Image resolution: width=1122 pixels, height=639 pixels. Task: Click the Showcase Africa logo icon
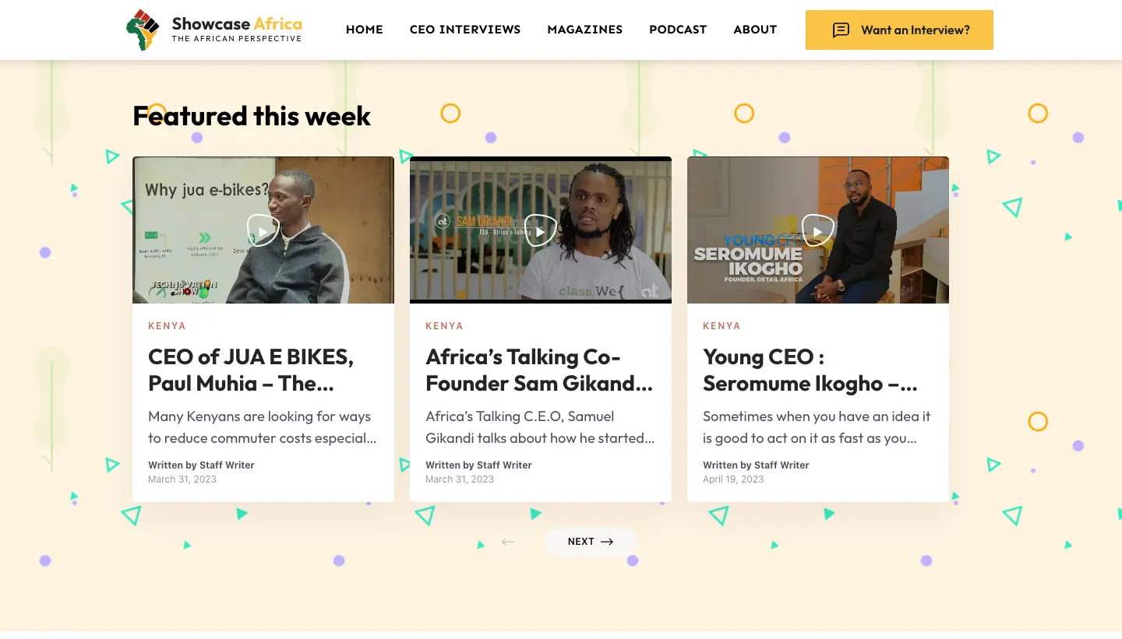(143, 30)
